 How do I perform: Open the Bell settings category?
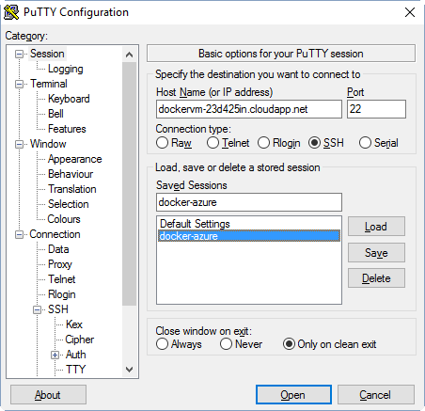[55, 114]
